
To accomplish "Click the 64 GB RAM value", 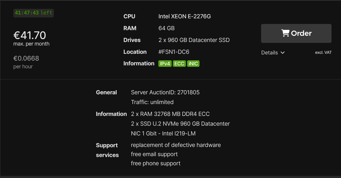I will (x=167, y=28).
